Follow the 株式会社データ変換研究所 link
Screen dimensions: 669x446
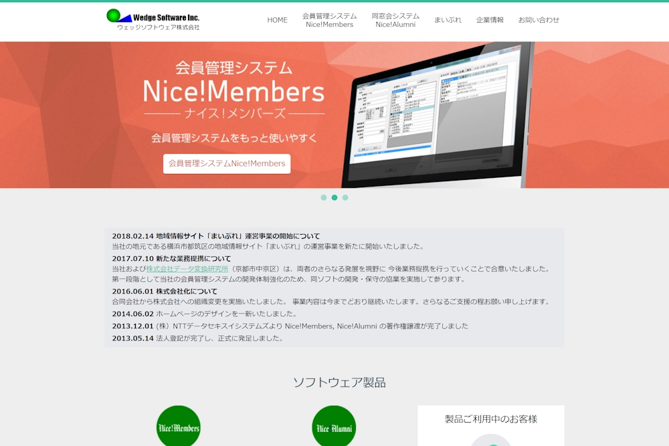click(187, 269)
